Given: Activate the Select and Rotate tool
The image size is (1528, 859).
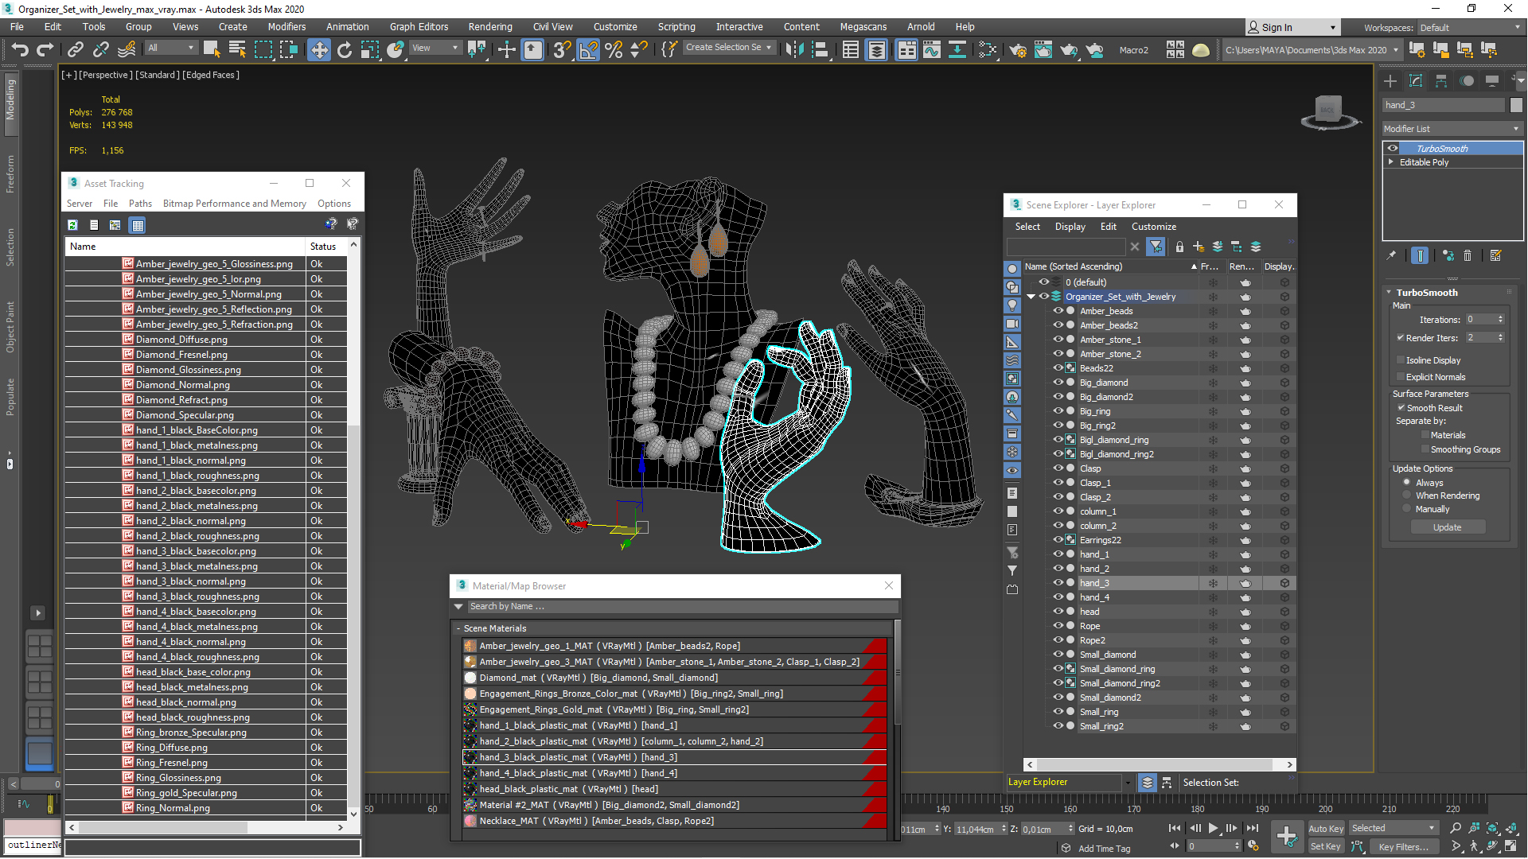Looking at the screenshot, I should pyautogui.click(x=344, y=50).
